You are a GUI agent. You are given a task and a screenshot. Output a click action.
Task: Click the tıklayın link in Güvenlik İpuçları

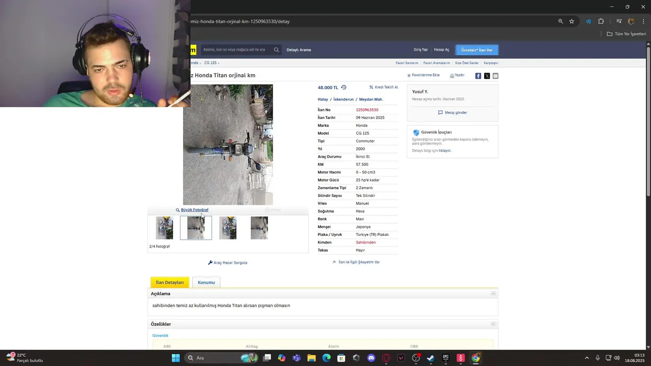click(445, 150)
